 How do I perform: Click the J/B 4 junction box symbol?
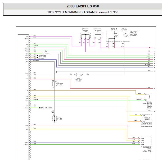tap(98, 35)
